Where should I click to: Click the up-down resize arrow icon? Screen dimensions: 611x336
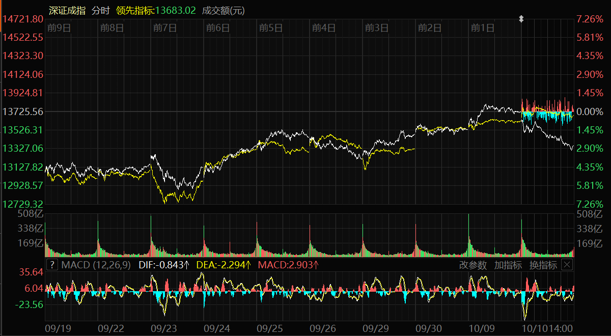click(521, 19)
